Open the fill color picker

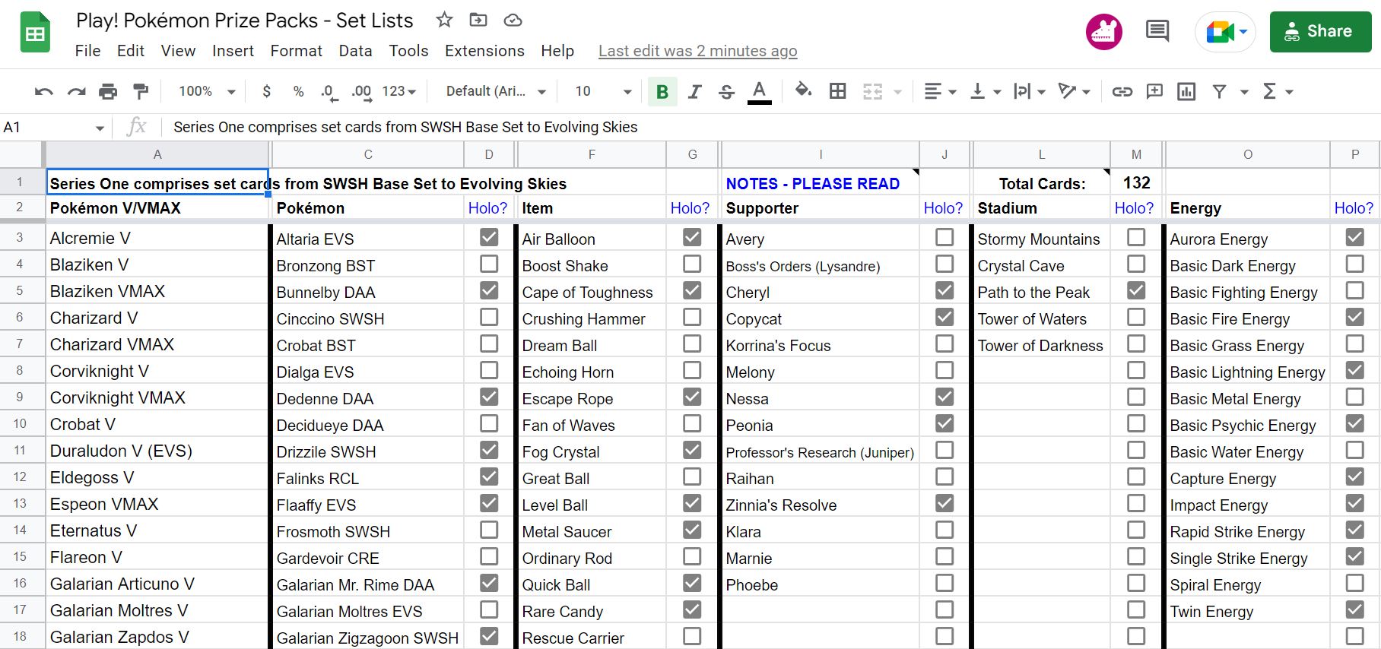coord(802,92)
